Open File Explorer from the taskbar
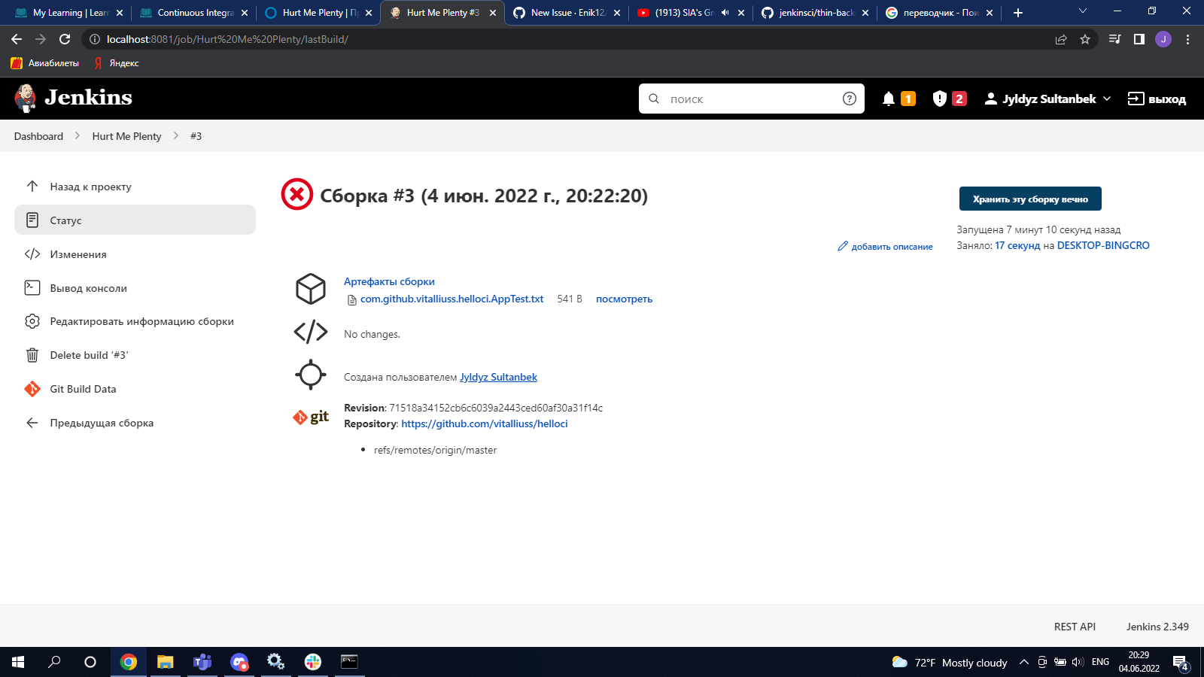The image size is (1204, 677). (x=165, y=662)
